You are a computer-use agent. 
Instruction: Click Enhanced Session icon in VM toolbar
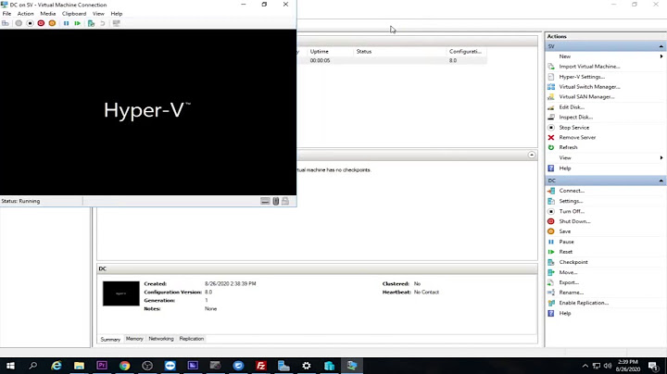(x=116, y=23)
